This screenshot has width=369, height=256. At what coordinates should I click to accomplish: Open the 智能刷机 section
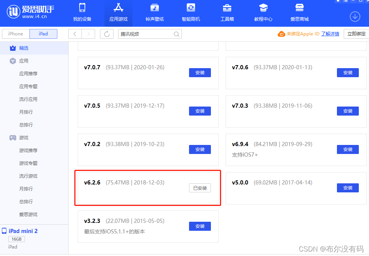pos(191,13)
